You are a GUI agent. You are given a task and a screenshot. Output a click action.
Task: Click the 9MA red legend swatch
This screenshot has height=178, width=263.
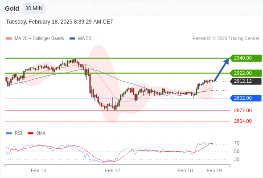(30, 133)
